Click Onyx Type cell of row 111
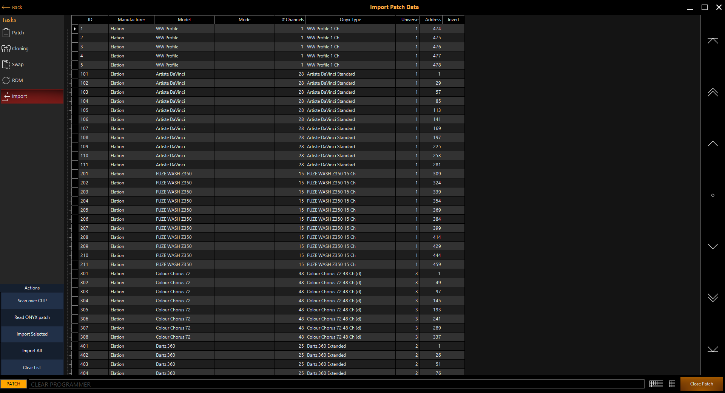Screen dimensions: 725x393 click(x=350, y=165)
